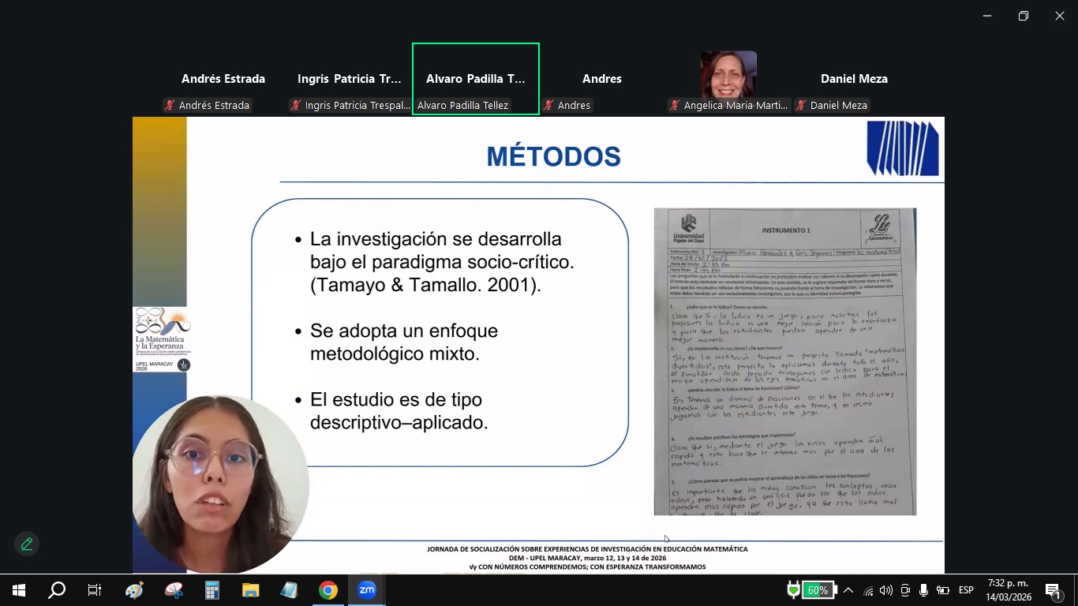Launch Google Chrome from the taskbar
The image size is (1078, 606).
[x=328, y=590]
